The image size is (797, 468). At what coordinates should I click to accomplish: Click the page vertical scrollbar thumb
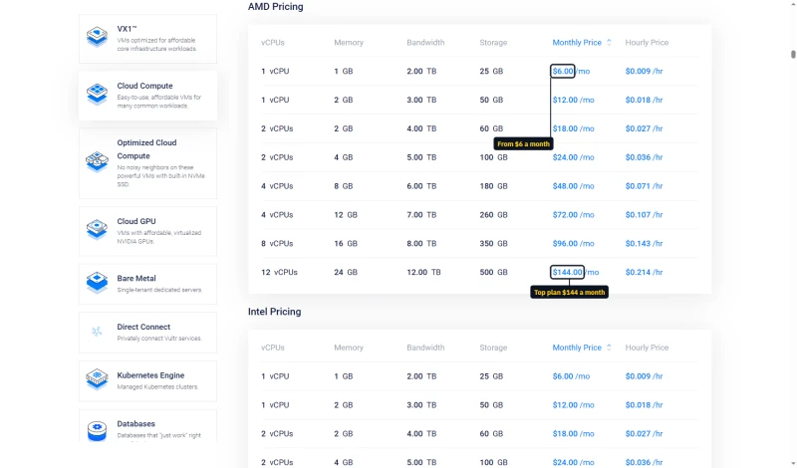(793, 55)
